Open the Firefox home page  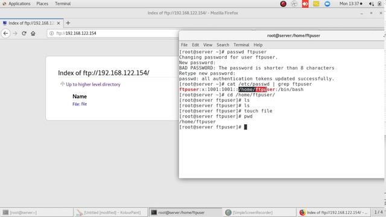click(x=33, y=33)
